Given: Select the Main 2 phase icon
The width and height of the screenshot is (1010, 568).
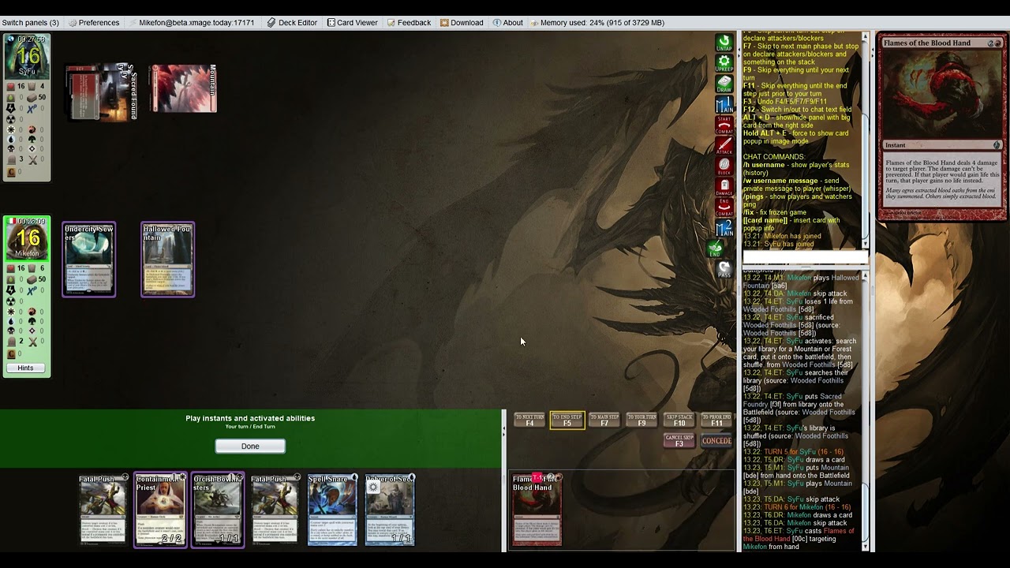Looking at the screenshot, I should pos(724,229).
